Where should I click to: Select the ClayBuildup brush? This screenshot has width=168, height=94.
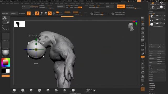(14, 91)
